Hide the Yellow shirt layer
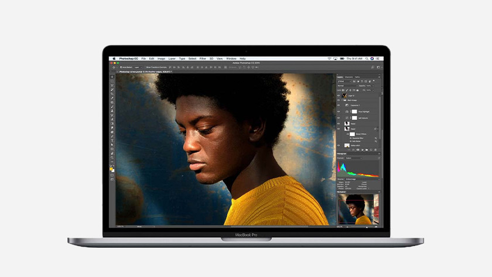This screenshot has height=277, width=492. tap(339, 146)
